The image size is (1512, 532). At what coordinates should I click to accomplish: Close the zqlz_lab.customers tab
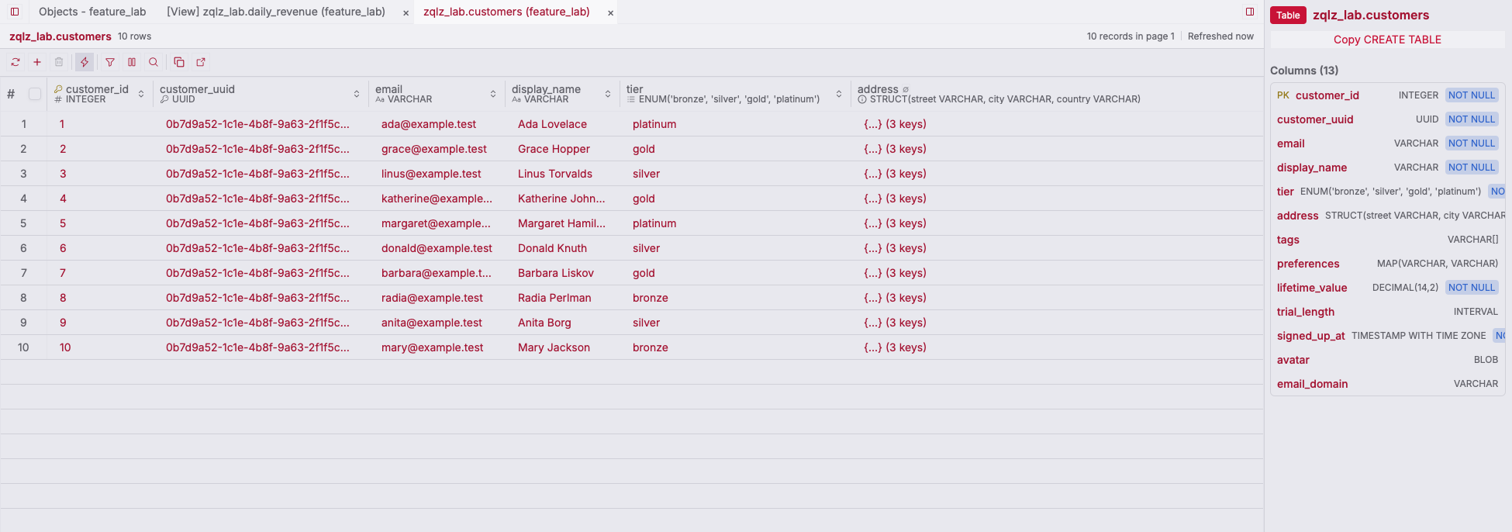611,12
